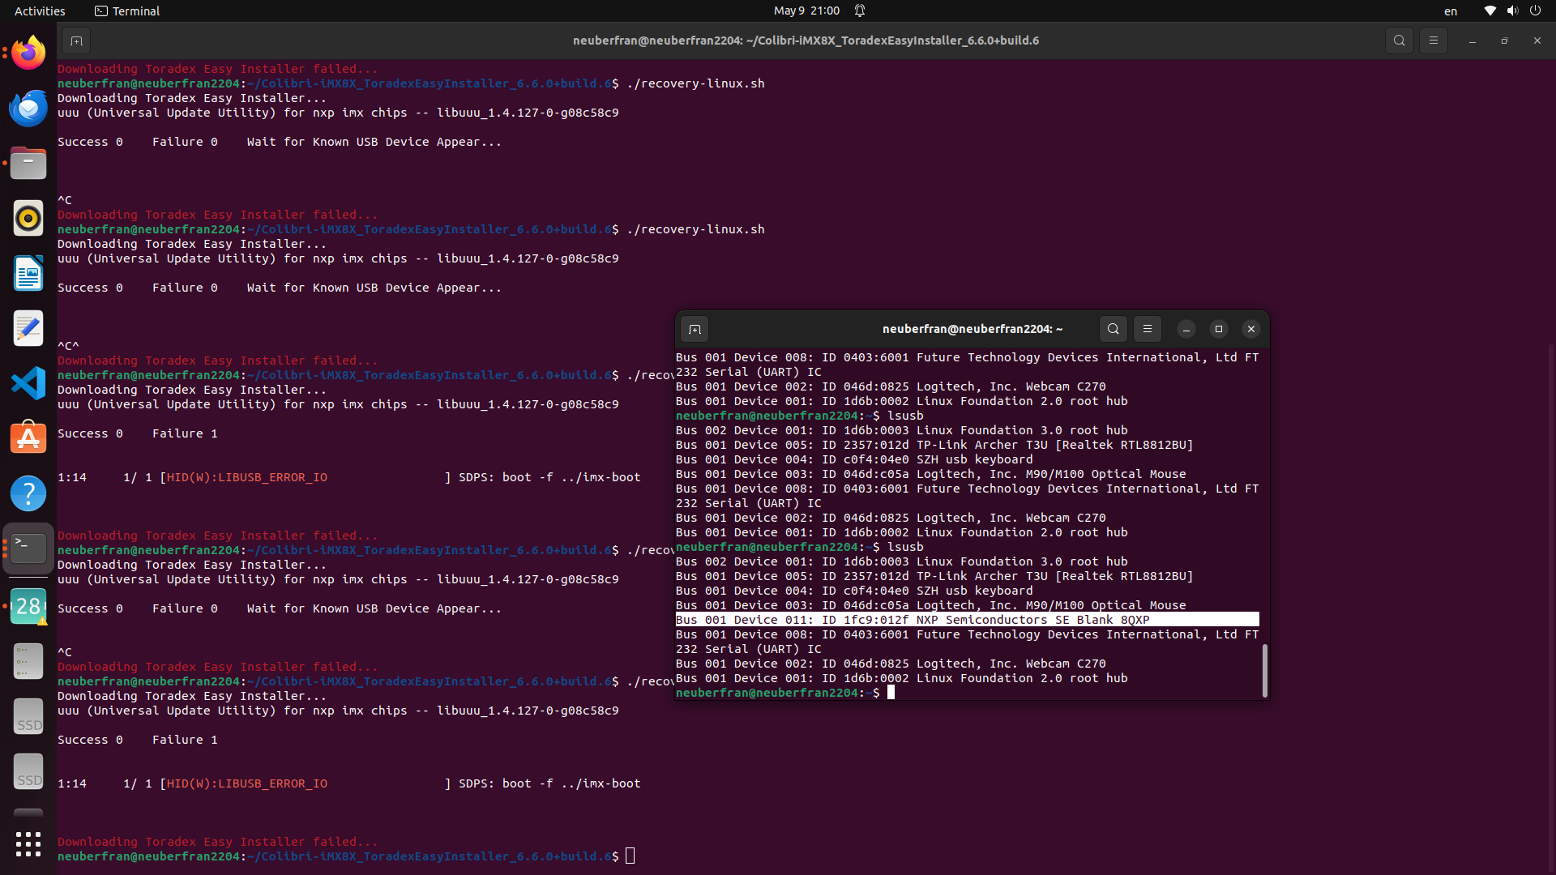1556x875 pixels.
Task: Launch LibreOffice Writer from dock
Action: pyautogui.click(x=28, y=274)
